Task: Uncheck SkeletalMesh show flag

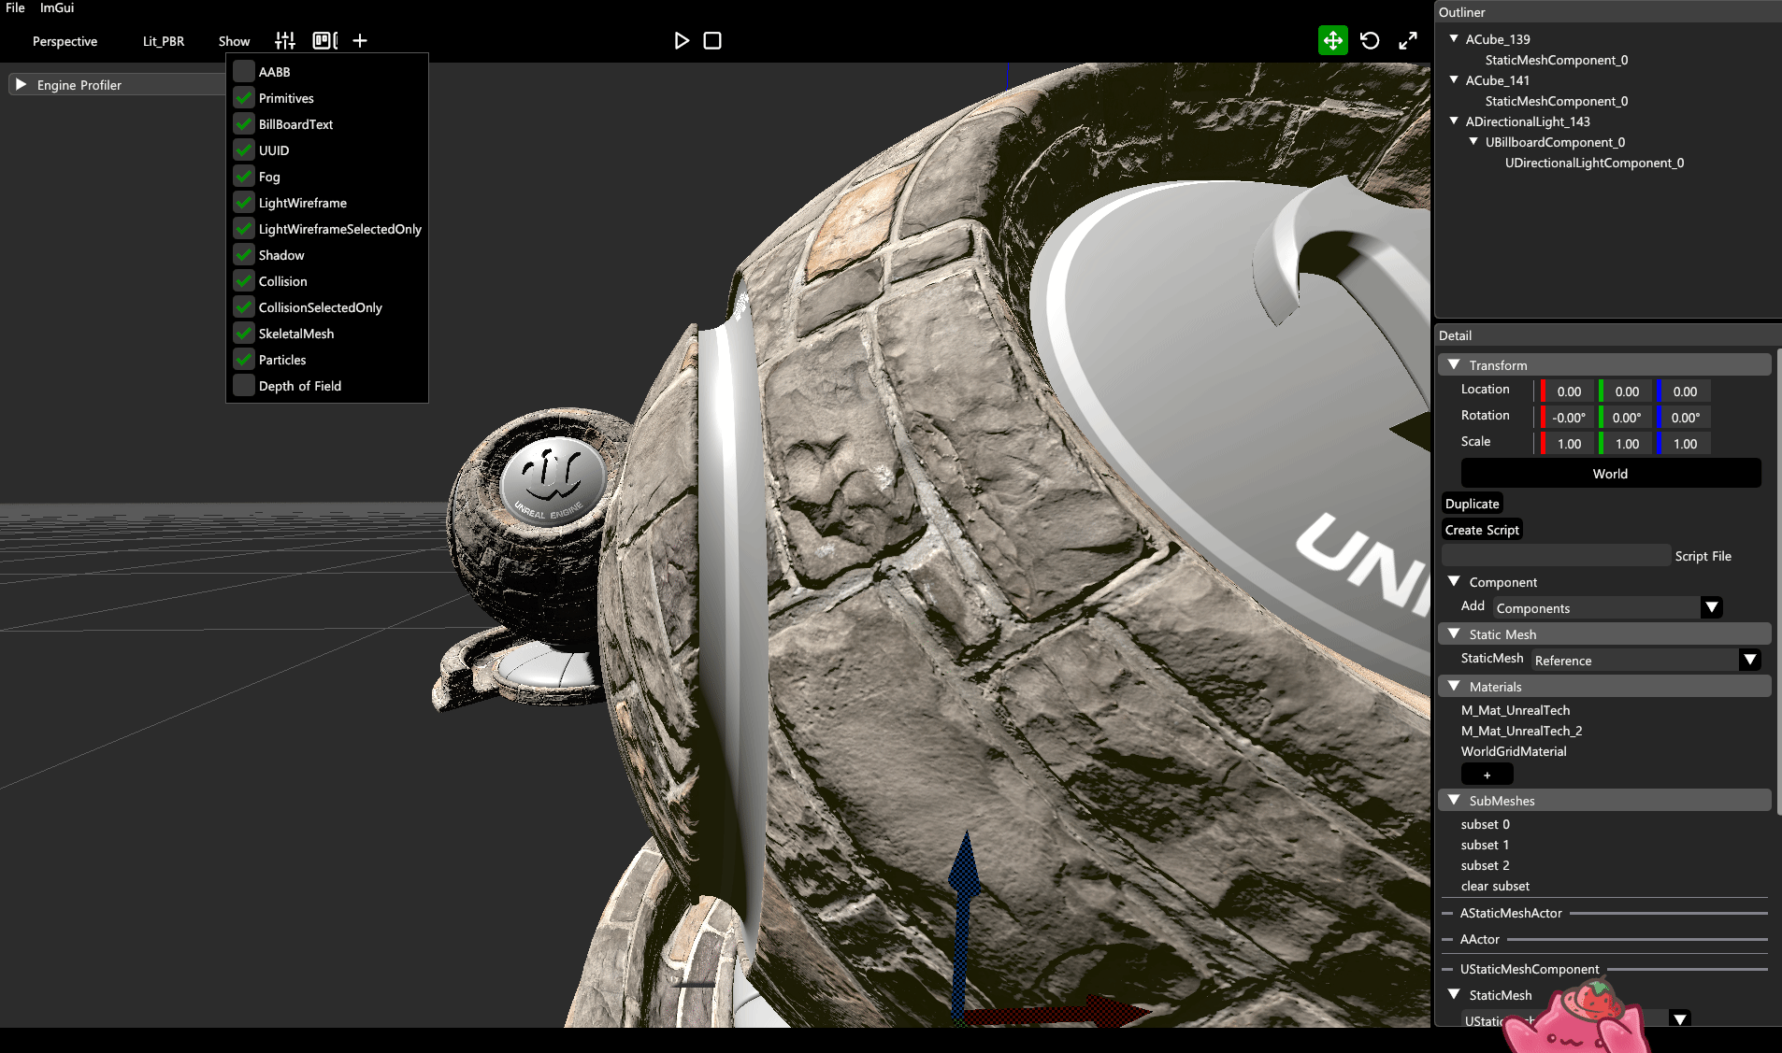Action: click(x=244, y=333)
